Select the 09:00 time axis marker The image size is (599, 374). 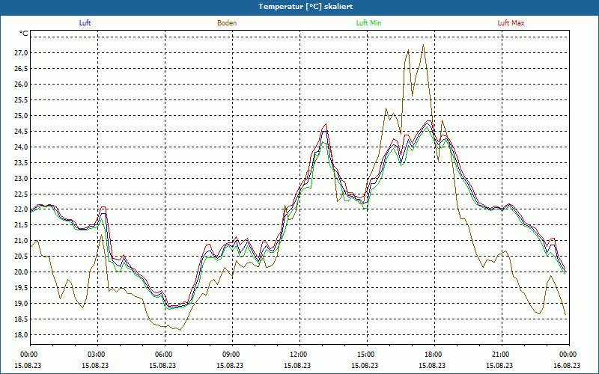pos(231,355)
